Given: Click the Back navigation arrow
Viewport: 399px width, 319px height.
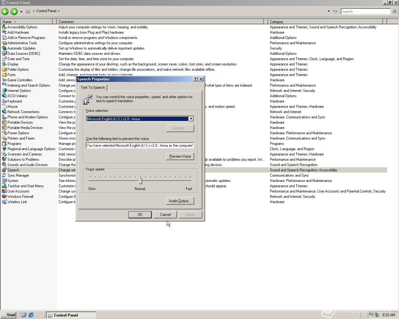Looking at the screenshot, I should point(5,12).
